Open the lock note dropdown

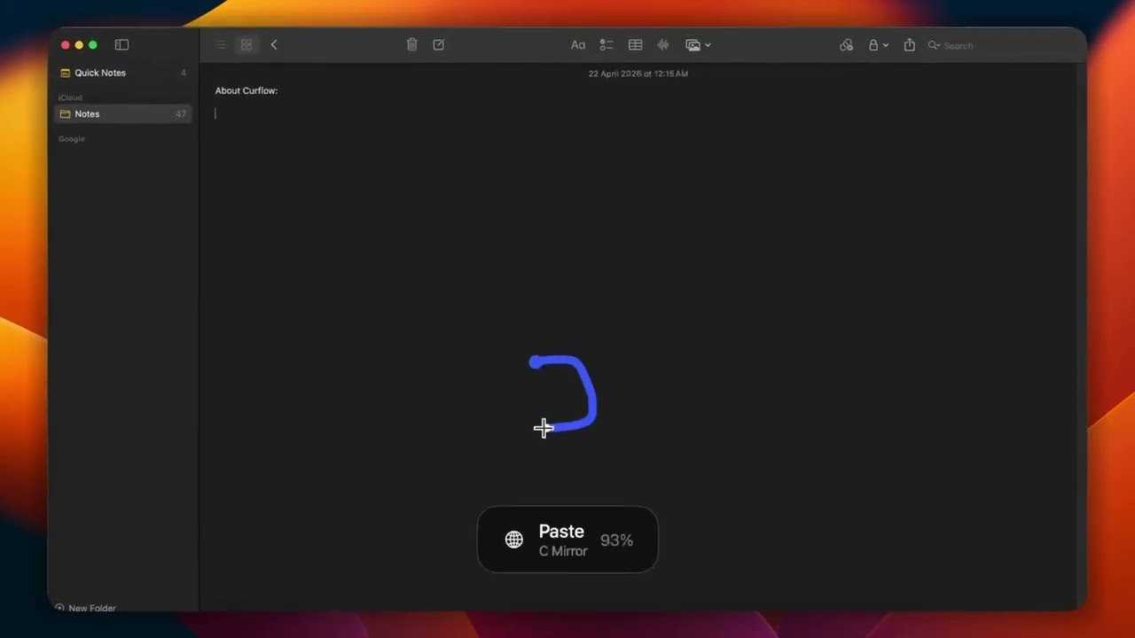pyautogui.click(x=878, y=45)
